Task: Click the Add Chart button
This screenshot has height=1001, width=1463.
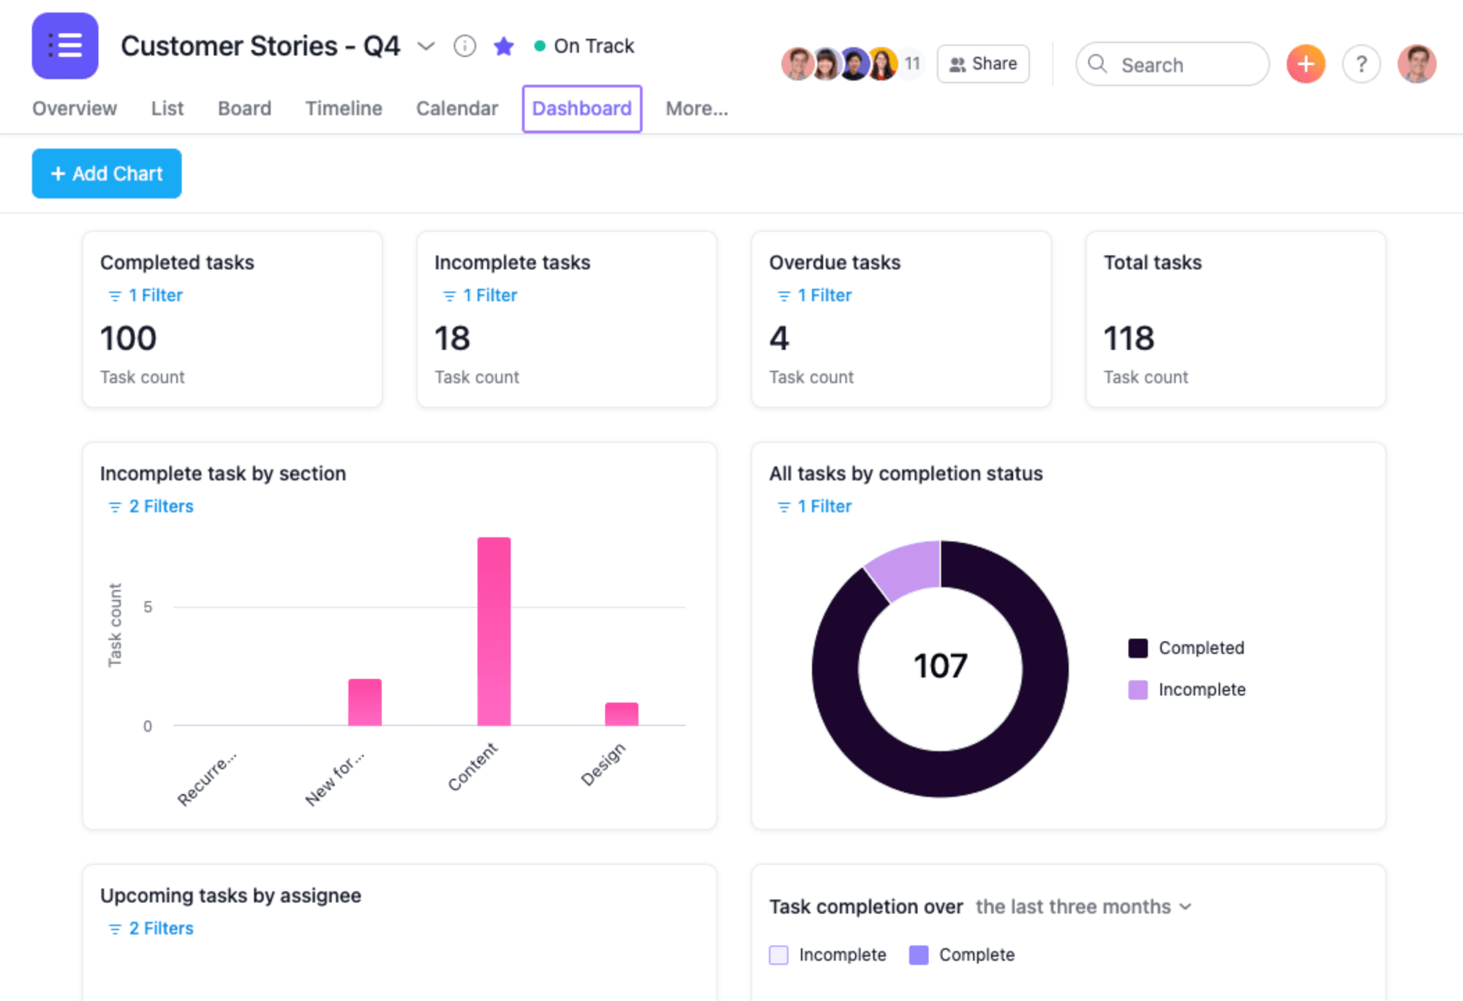Action: tap(107, 173)
